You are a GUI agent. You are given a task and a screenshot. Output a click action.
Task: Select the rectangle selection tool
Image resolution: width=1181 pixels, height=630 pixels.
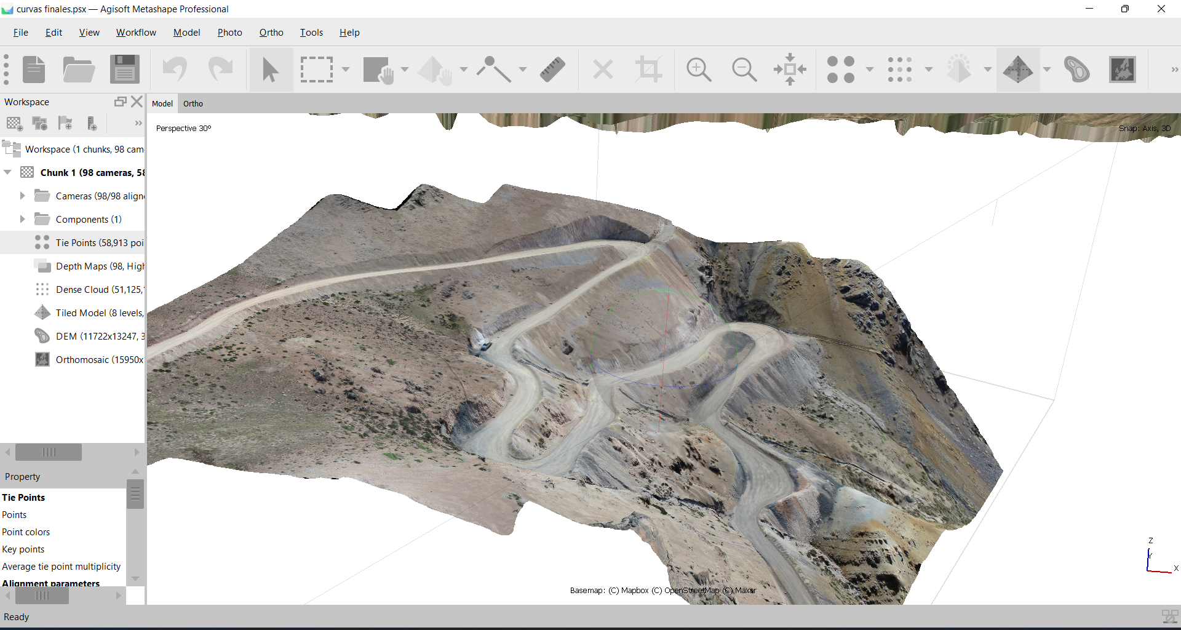pos(317,70)
